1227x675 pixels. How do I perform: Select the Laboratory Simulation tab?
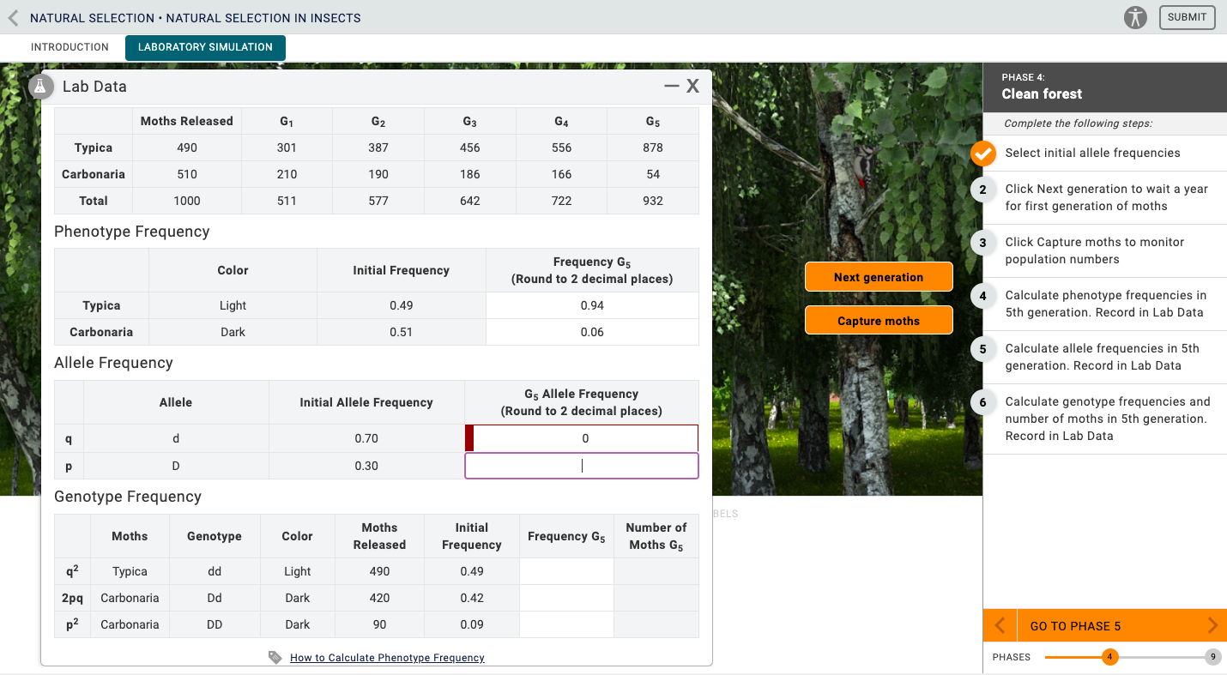pyautogui.click(x=205, y=47)
